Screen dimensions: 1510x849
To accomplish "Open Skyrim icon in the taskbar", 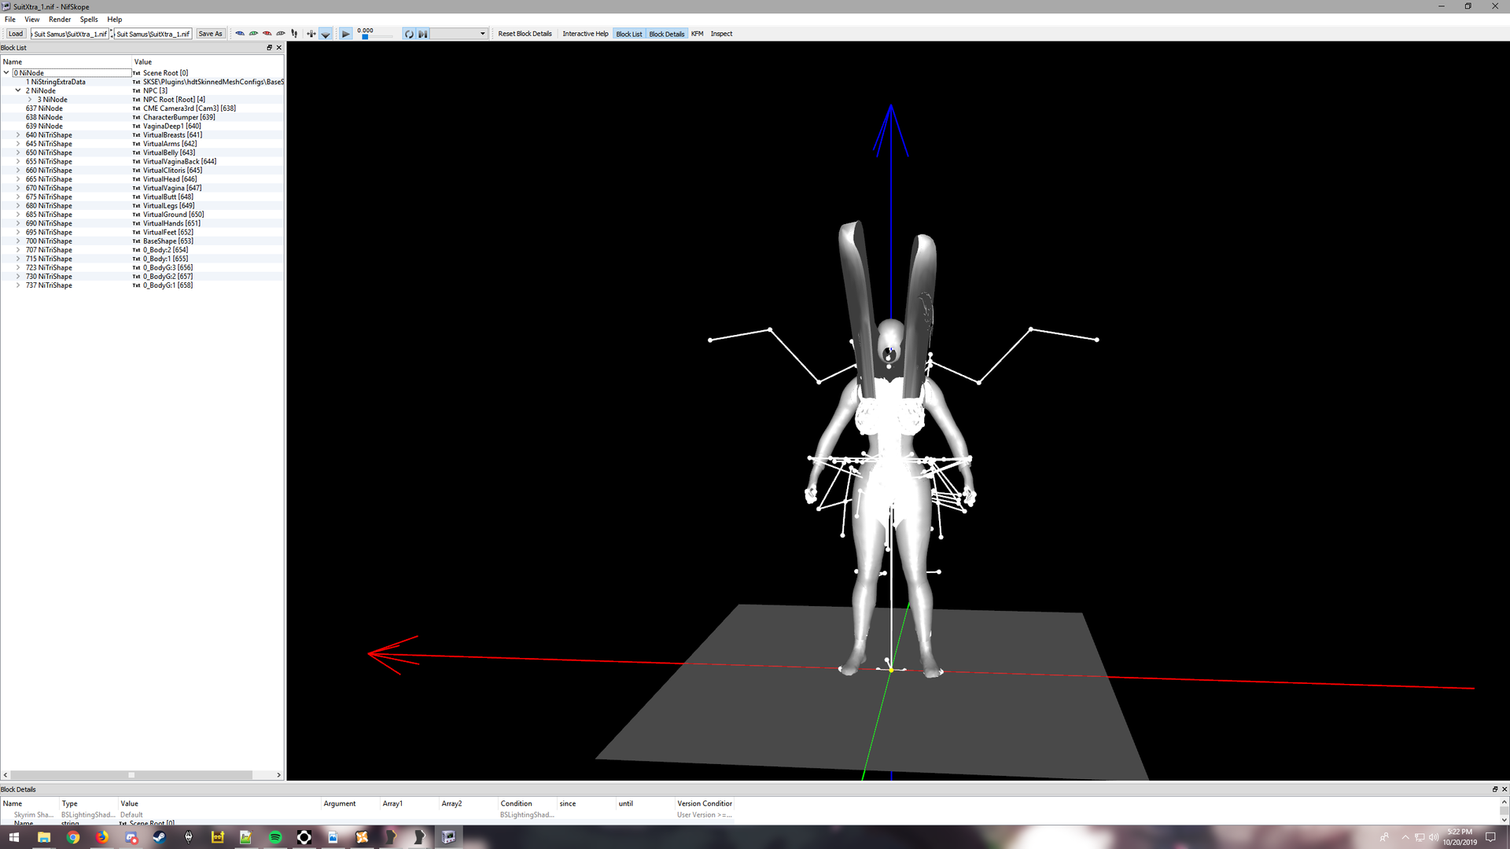I will point(189,837).
